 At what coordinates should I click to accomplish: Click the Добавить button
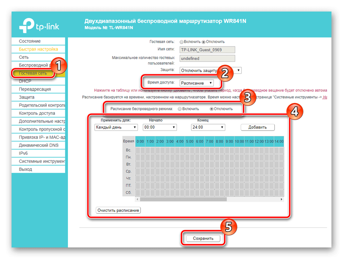click(x=257, y=127)
